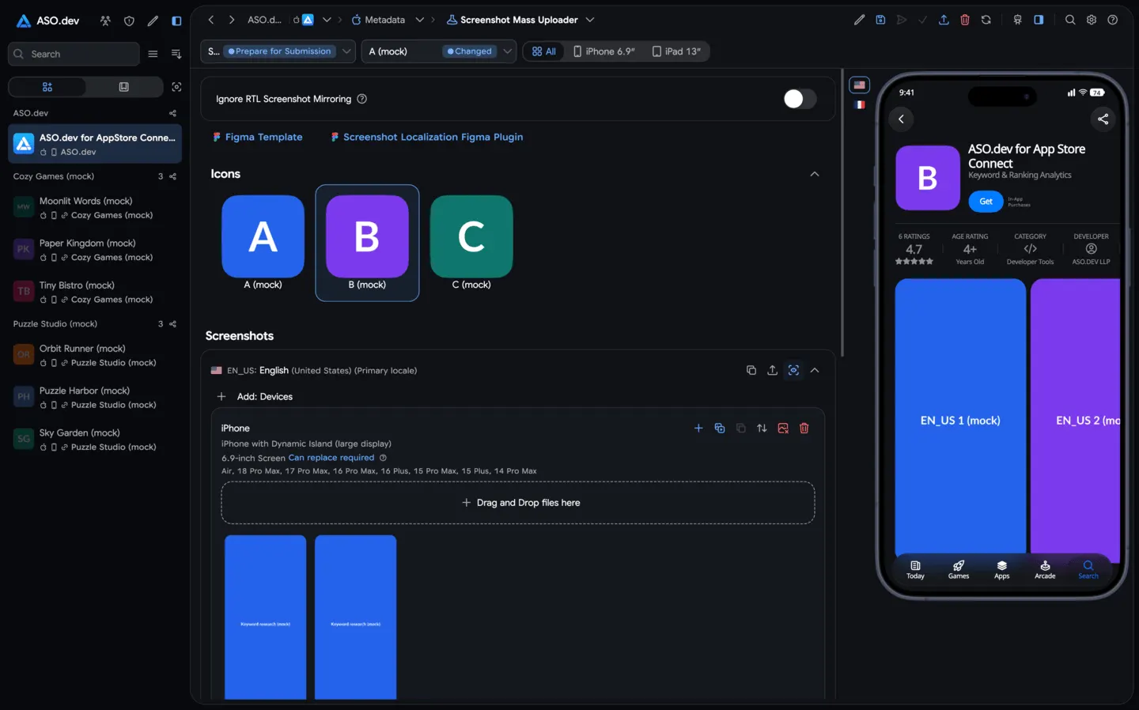1139x710 pixels.
Task: Select the iPad 13" tab
Action: pyautogui.click(x=676, y=51)
